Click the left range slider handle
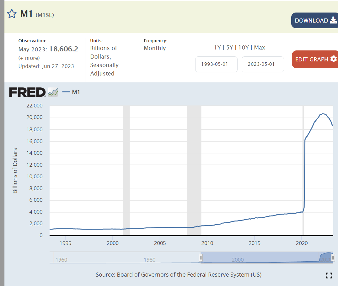Image resolution: width=338 pixels, height=286 pixels. click(201, 258)
